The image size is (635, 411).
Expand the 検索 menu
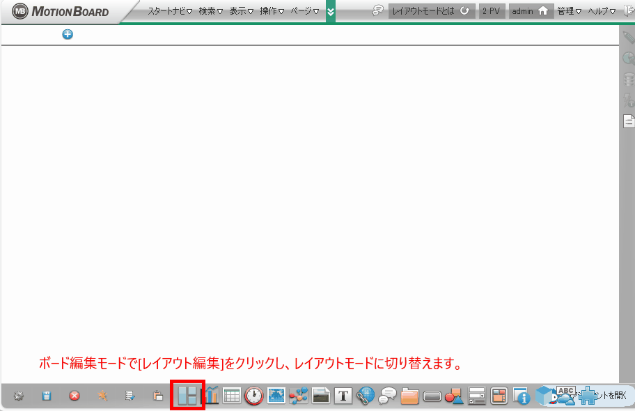pos(210,11)
